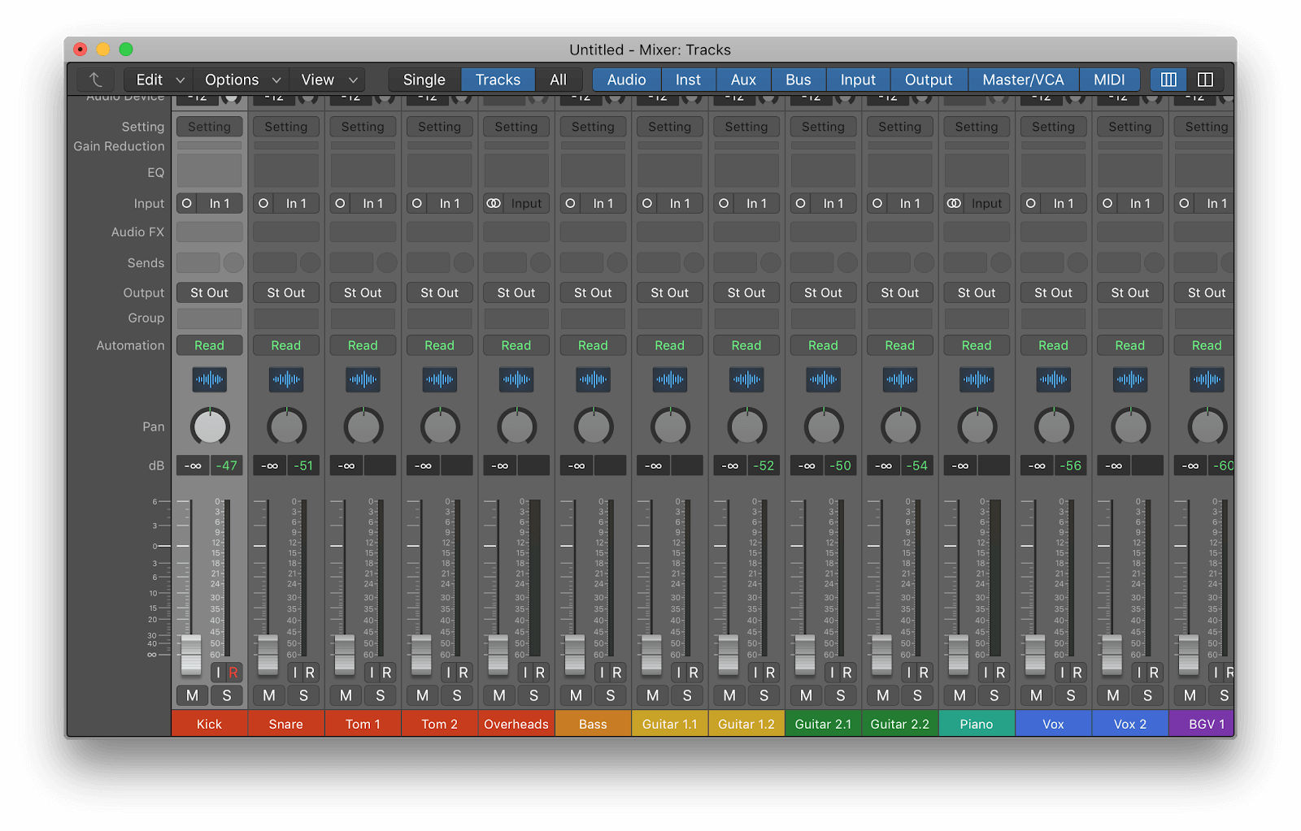Switch to the Single tab
Image resolution: width=1301 pixels, height=831 pixels.
click(423, 79)
